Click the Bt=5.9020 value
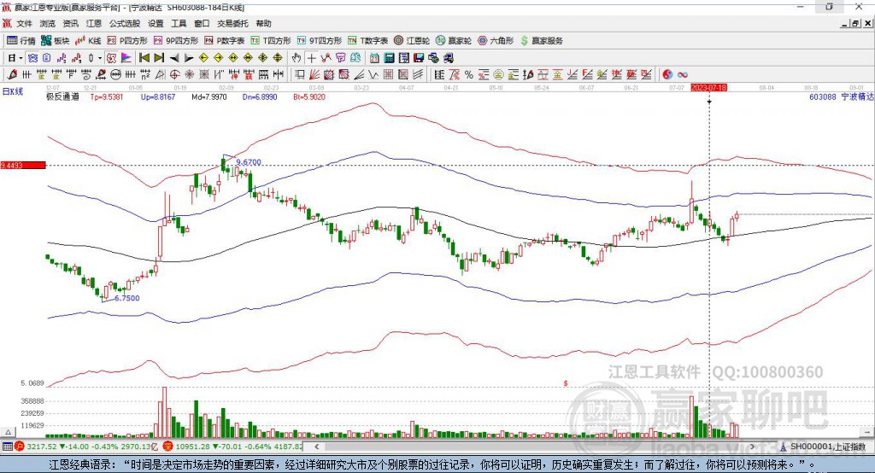The height and width of the screenshot is (473, 875). [309, 97]
